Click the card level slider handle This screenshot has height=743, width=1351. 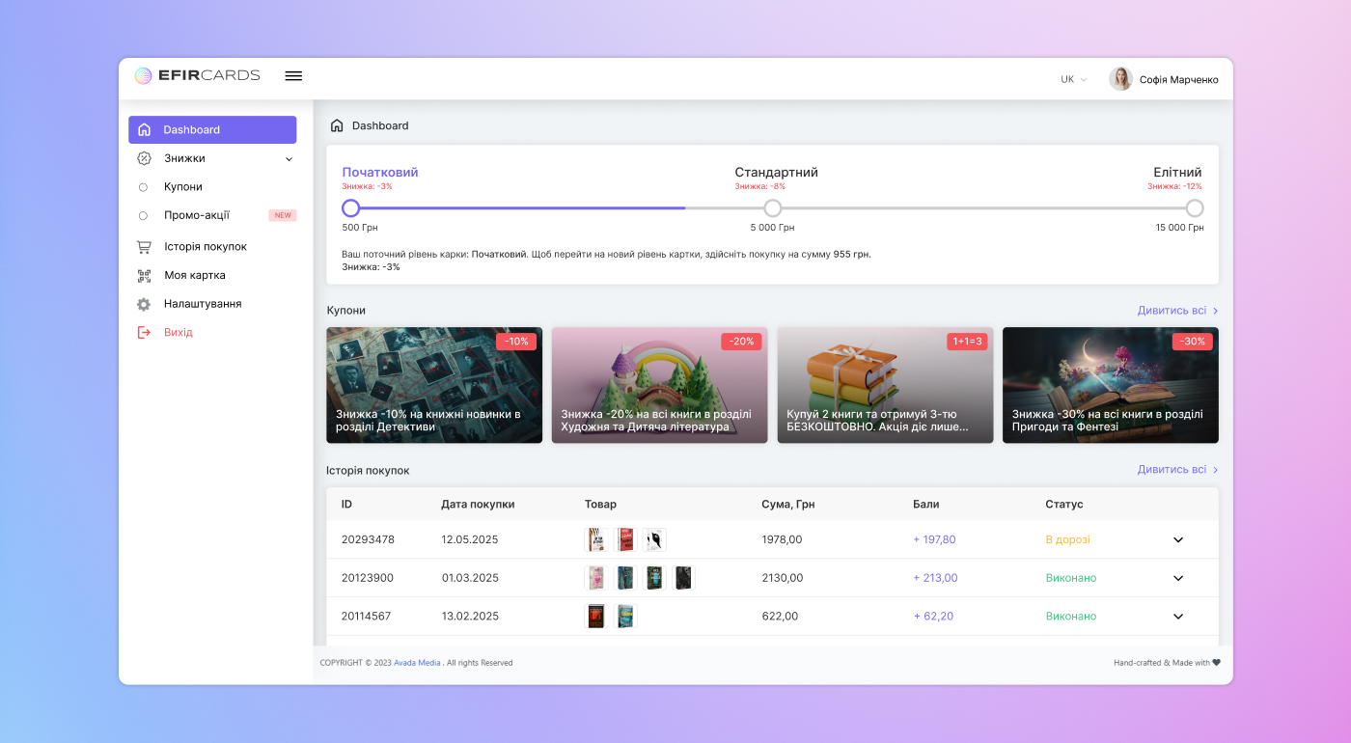coord(350,207)
